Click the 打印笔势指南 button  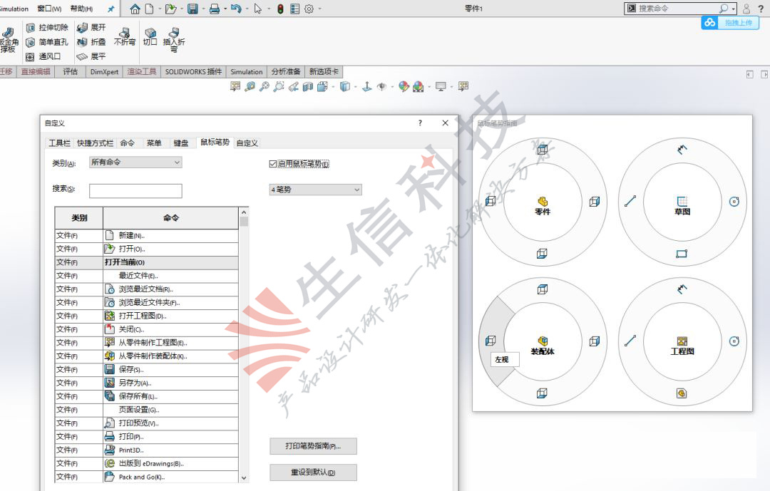pyautogui.click(x=313, y=446)
